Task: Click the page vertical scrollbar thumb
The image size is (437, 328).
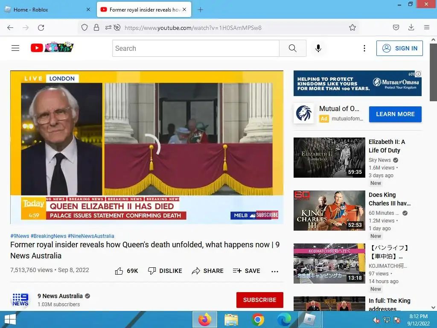Action: point(433,73)
